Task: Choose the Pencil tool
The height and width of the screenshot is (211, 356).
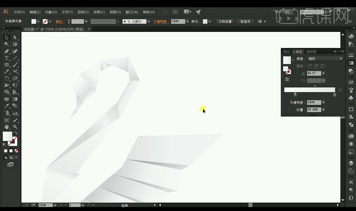Action: (x=6, y=72)
